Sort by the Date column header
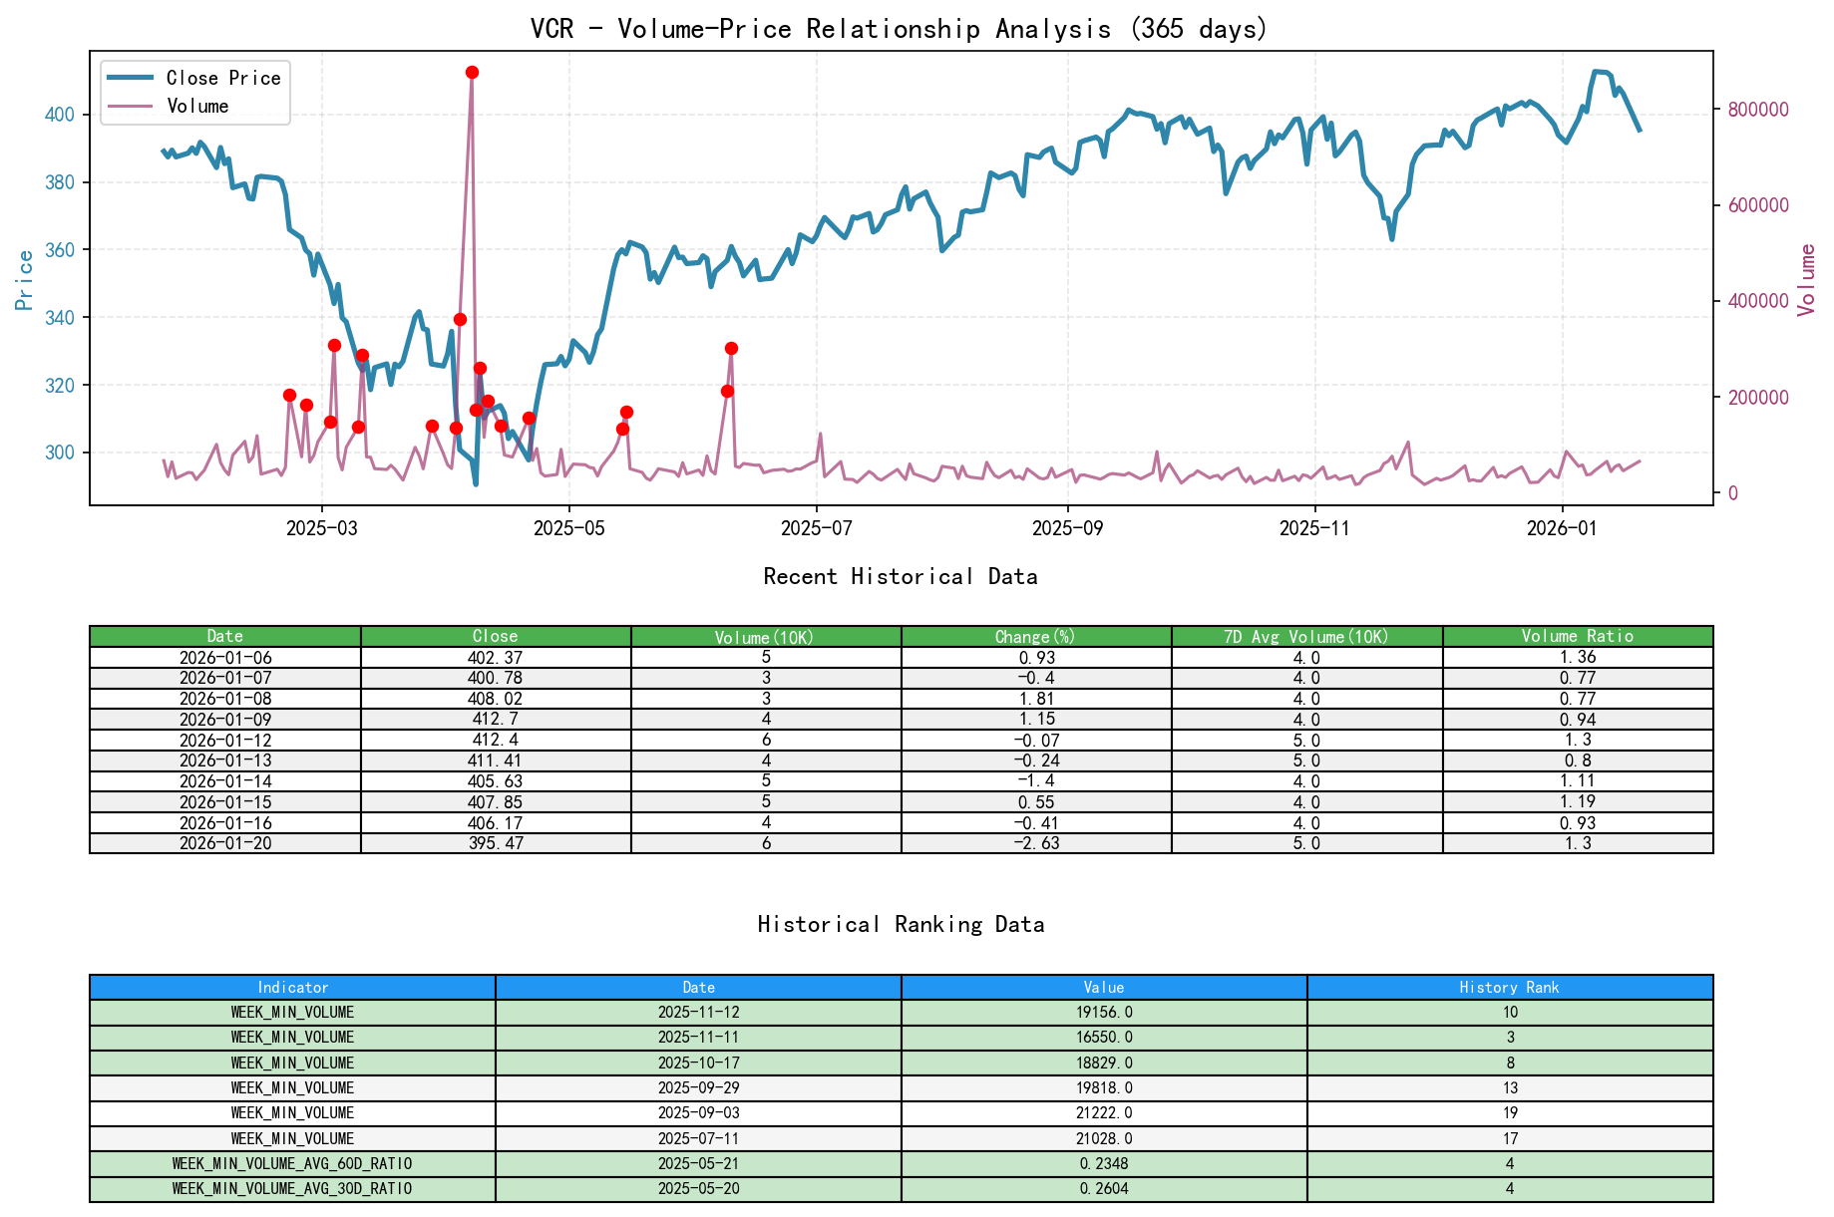The image size is (1834, 1217). [x=224, y=635]
